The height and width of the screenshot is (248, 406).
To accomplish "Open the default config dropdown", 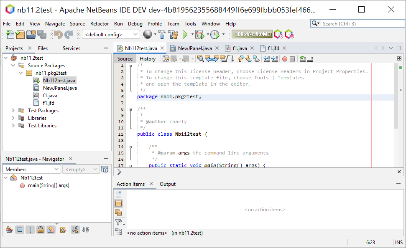I will pos(111,34).
